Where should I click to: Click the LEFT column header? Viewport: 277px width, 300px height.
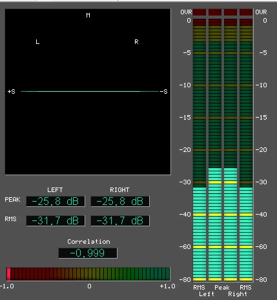pos(55,190)
